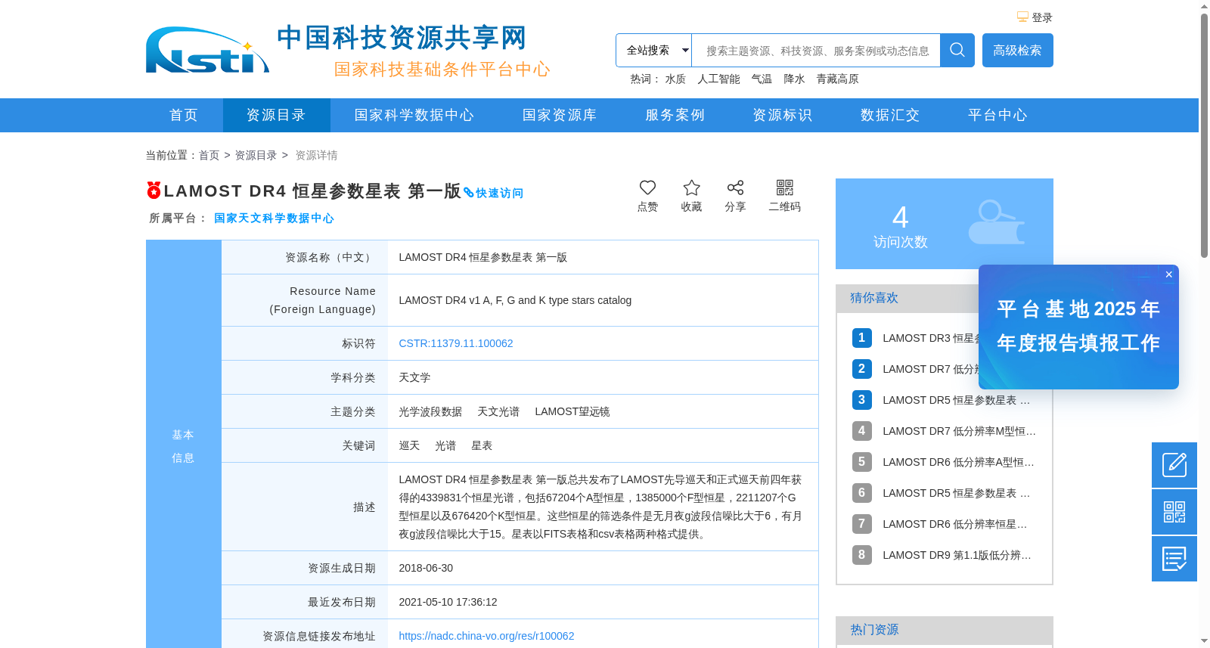Click the magnifier search icon button
The image size is (1210, 648).
coord(957,50)
